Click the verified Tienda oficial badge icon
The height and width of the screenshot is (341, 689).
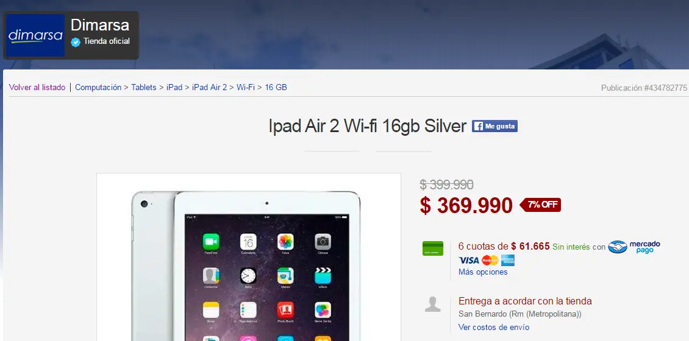coord(76,41)
